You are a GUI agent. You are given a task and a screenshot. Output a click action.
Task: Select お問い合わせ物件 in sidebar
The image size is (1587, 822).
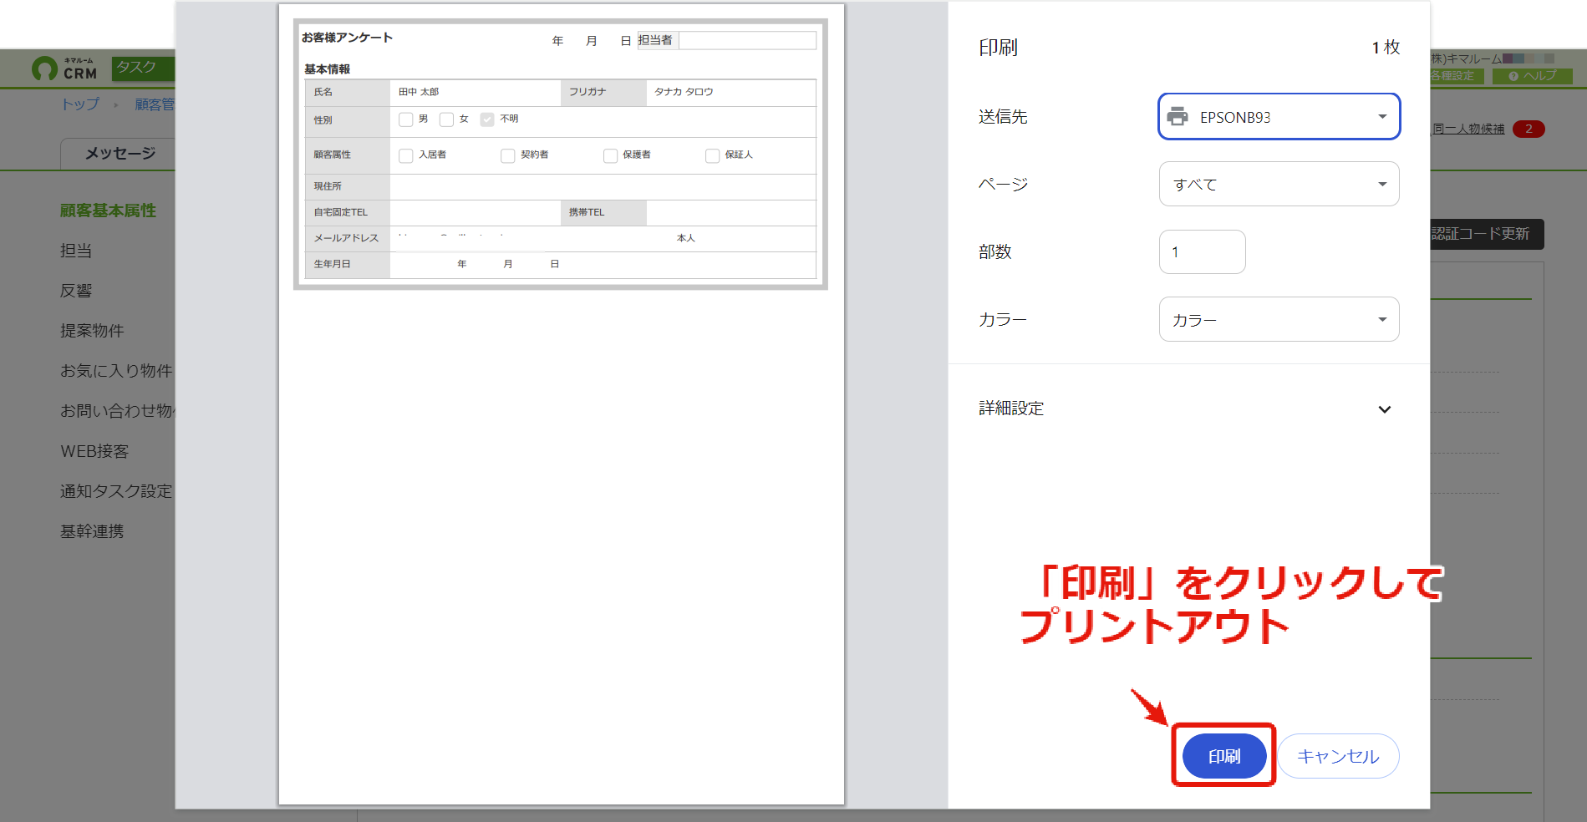coord(117,411)
